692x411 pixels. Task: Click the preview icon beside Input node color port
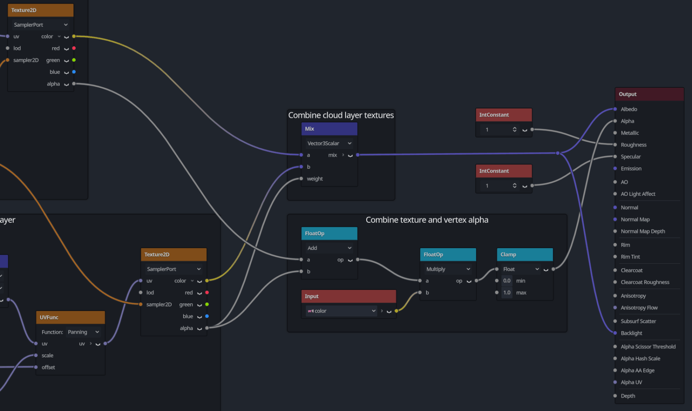click(388, 311)
